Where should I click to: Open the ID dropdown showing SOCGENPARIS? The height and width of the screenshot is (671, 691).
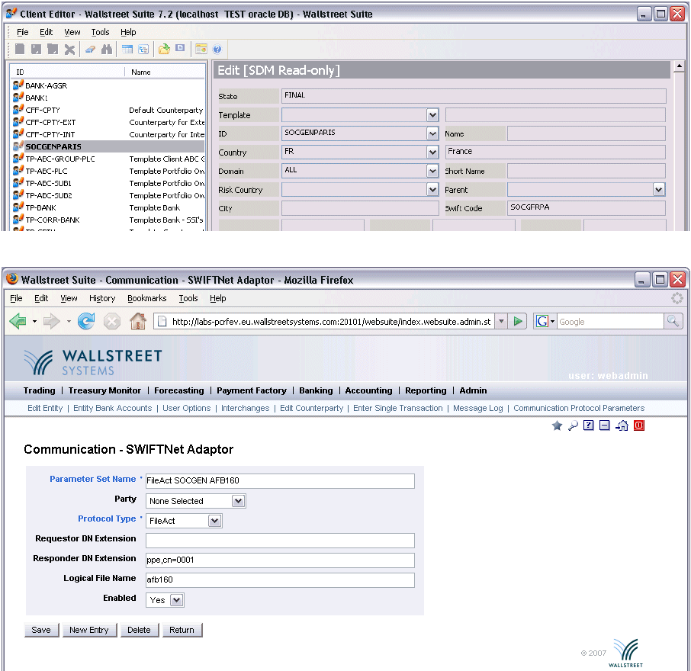coord(432,133)
